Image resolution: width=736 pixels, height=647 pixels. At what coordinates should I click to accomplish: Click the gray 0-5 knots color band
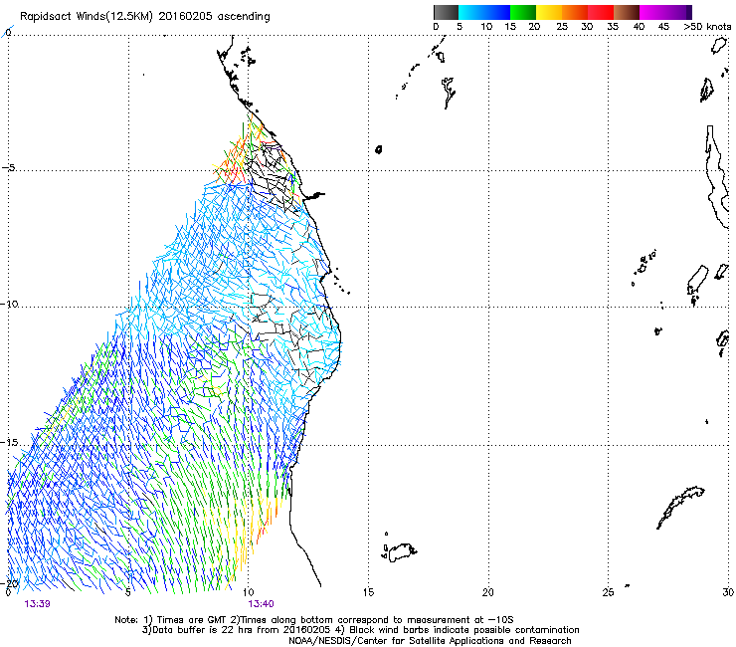click(446, 12)
